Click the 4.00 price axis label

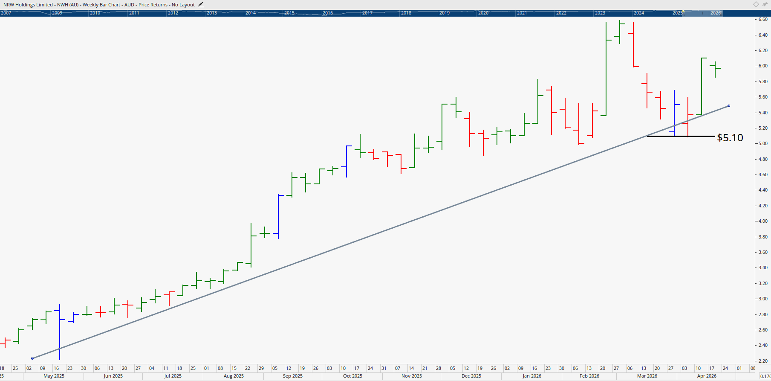tap(763, 221)
